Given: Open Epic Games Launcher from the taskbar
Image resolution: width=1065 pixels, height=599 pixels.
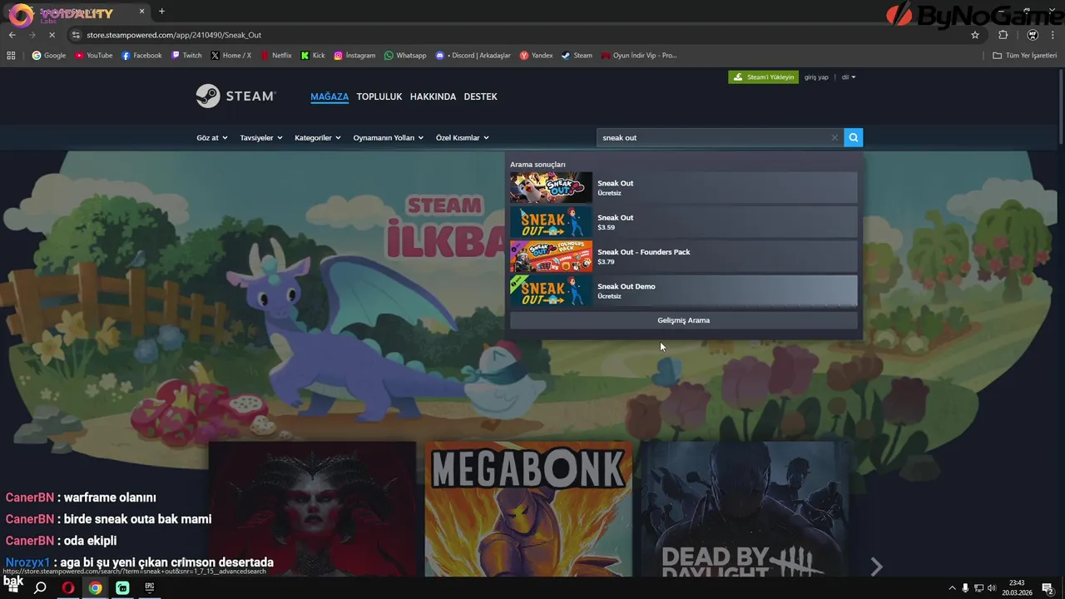Looking at the screenshot, I should click(x=150, y=587).
